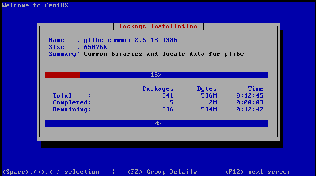The height and width of the screenshot is (176, 316).
Task: Click the Space selection key hint
Action: 51,172
